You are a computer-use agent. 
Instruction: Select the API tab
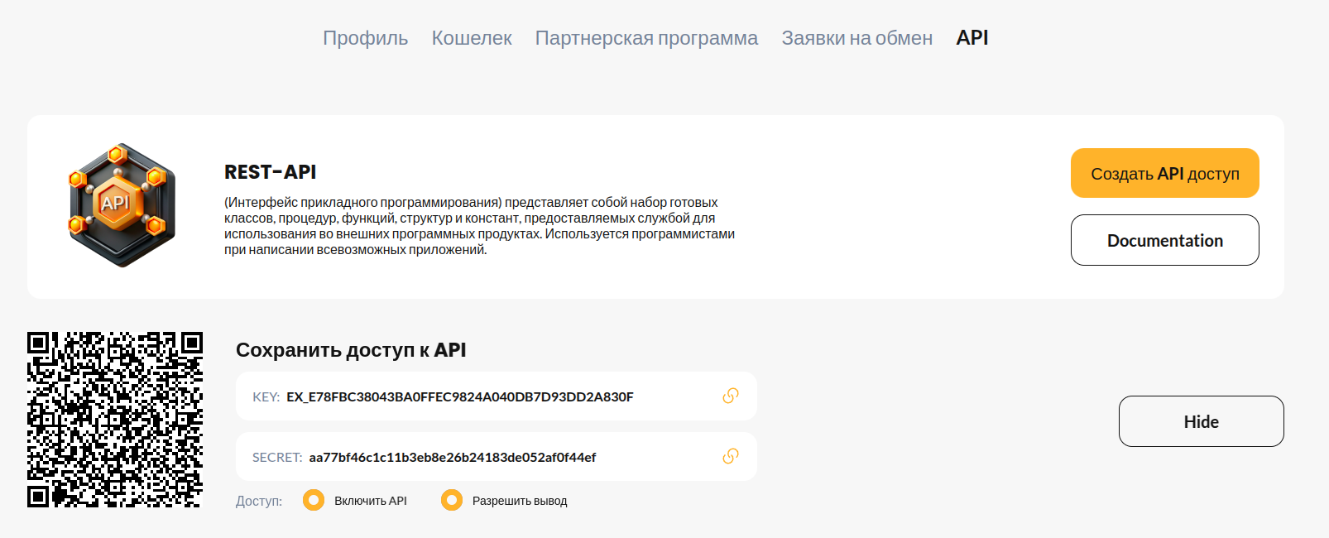click(972, 38)
